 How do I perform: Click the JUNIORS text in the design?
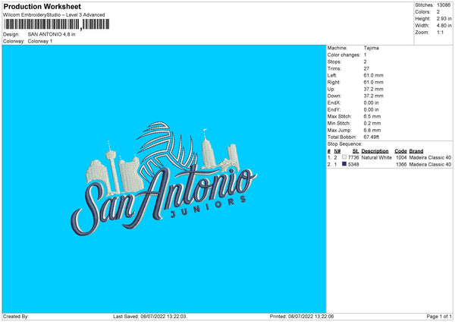point(208,207)
